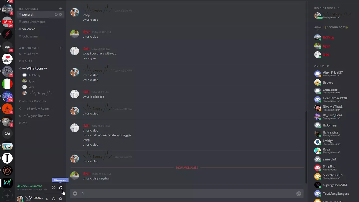Open User Settings gear icon
The height and width of the screenshot is (202, 359).
[x=60, y=199]
